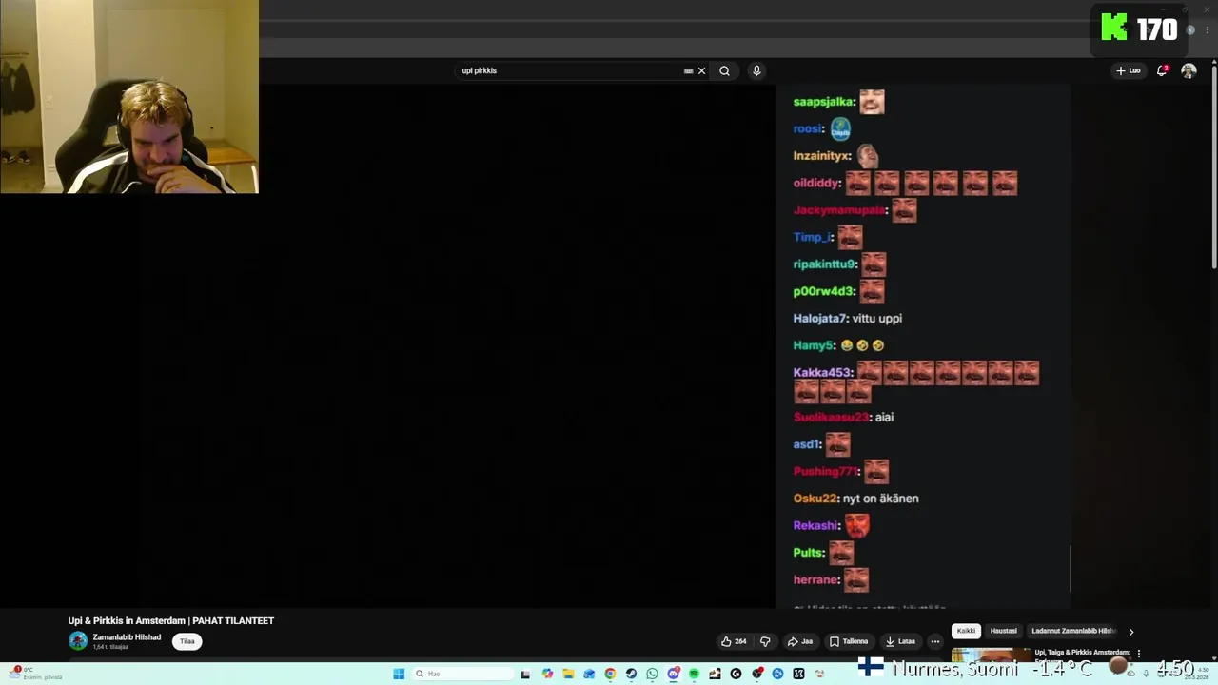Like the video with 264 likes
The image size is (1218, 685).
coord(734,641)
